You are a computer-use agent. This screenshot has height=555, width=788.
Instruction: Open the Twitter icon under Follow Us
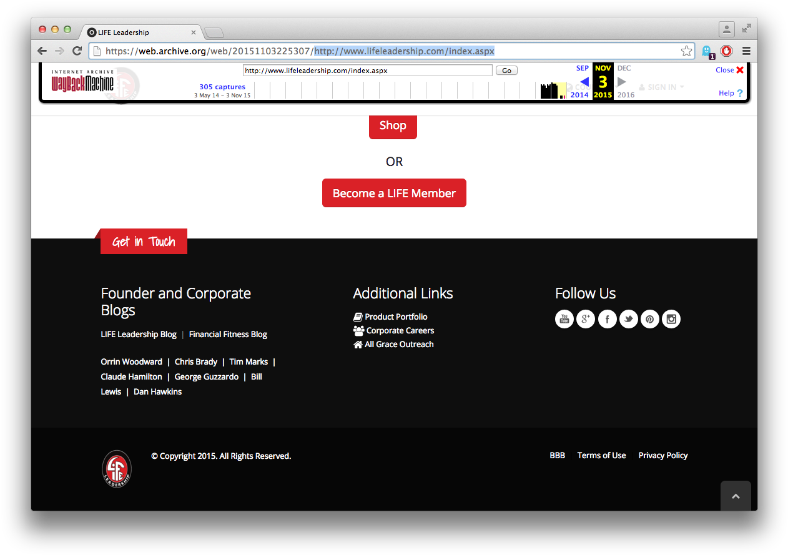(628, 319)
